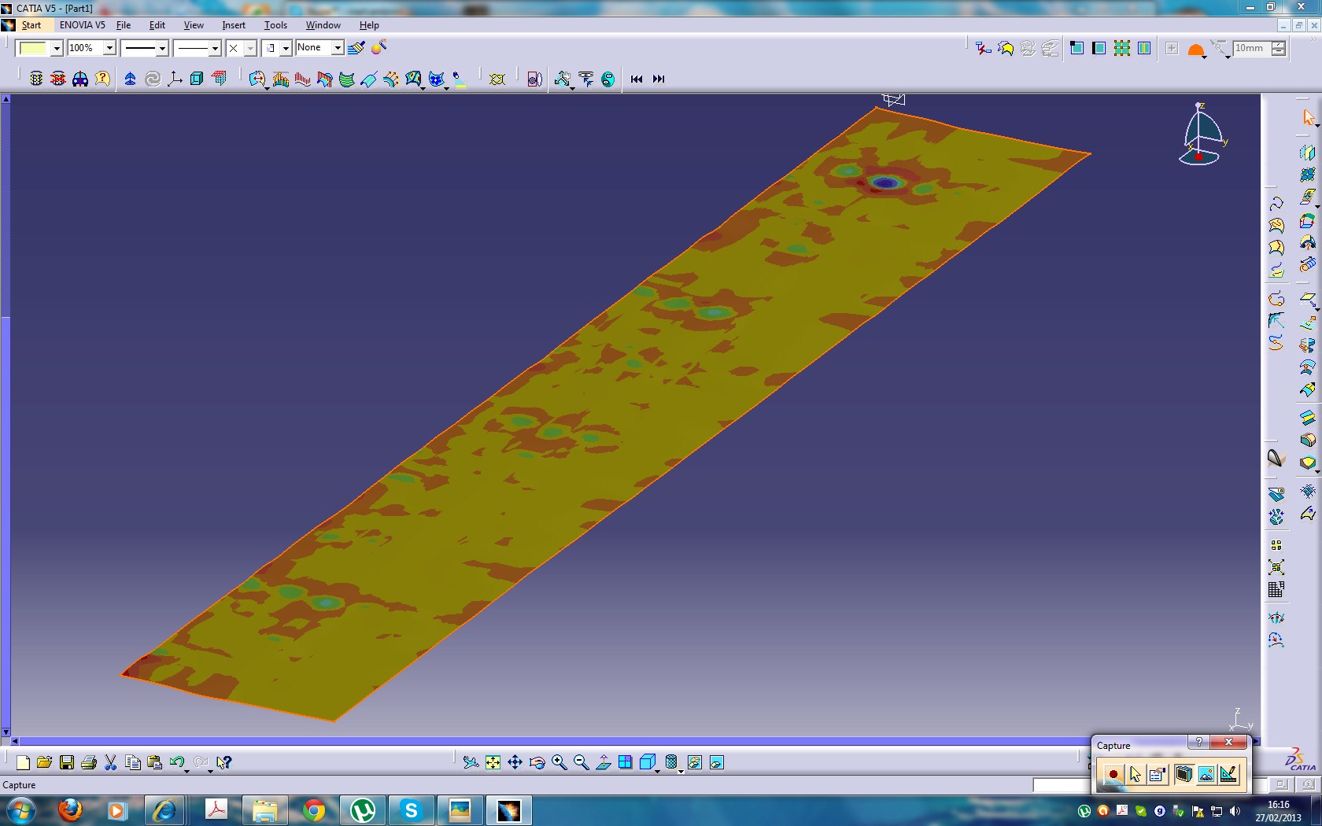Click the Undo arrow icon
The width and height of the screenshot is (1322, 826).
pos(176,762)
